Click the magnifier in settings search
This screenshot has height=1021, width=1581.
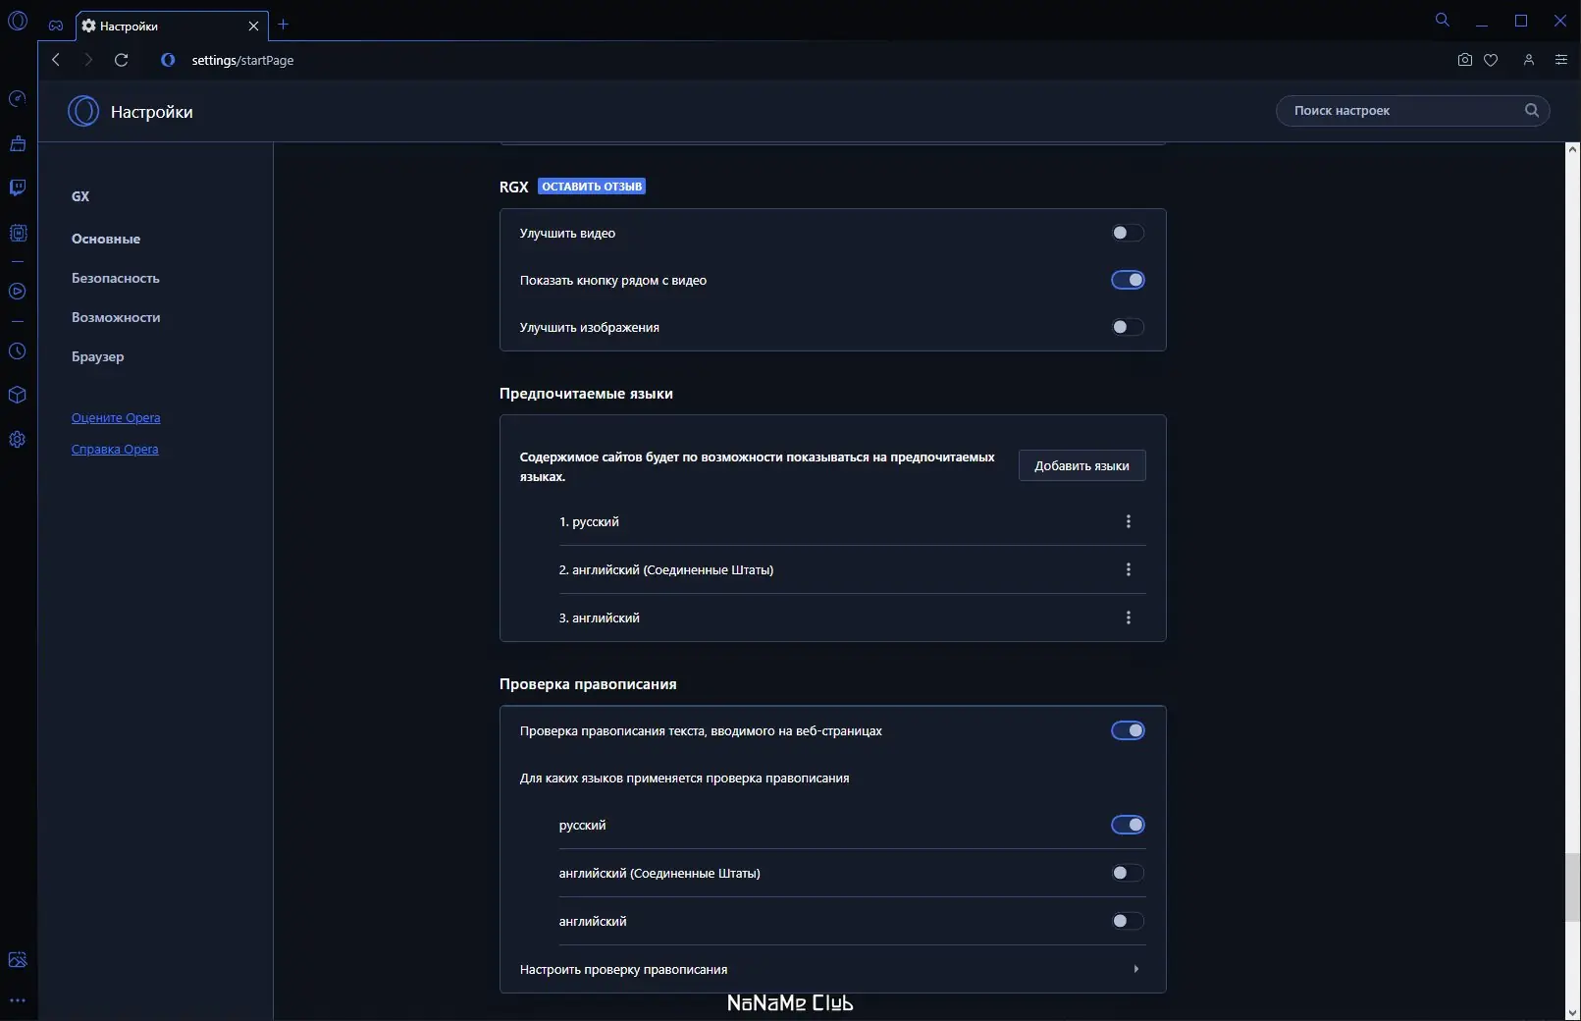click(x=1532, y=110)
